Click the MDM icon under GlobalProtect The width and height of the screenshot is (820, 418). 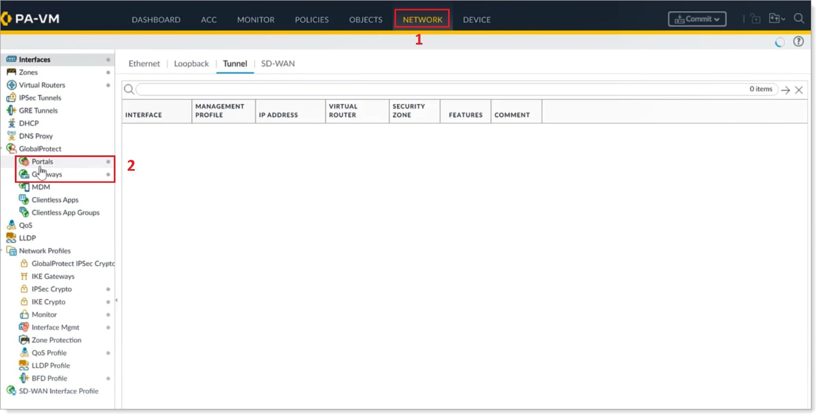tap(24, 187)
